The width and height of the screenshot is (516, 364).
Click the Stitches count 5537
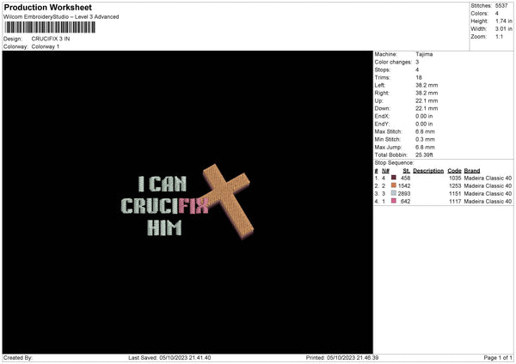point(501,6)
